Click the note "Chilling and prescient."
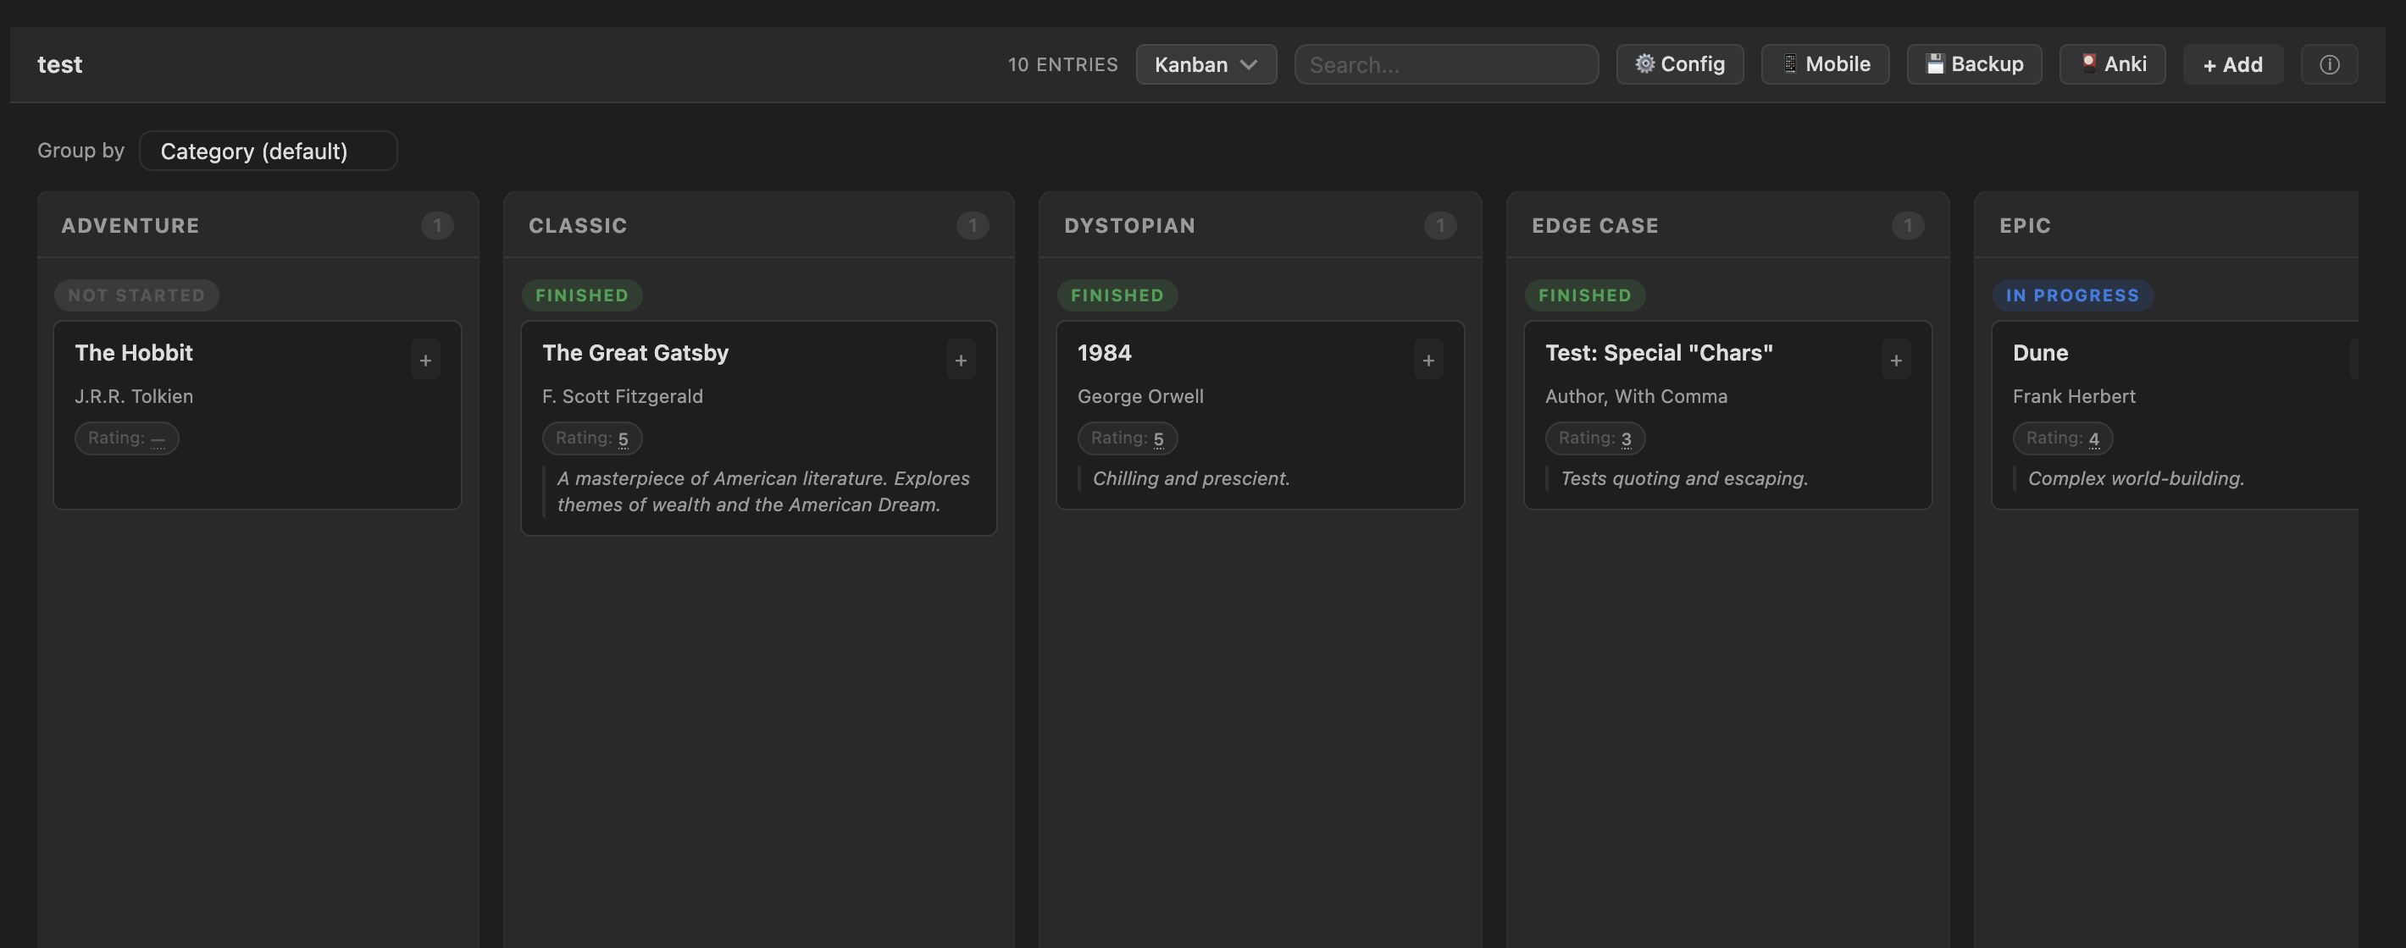The height and width of the screenshot is (948, 2406). [1191, 479]
